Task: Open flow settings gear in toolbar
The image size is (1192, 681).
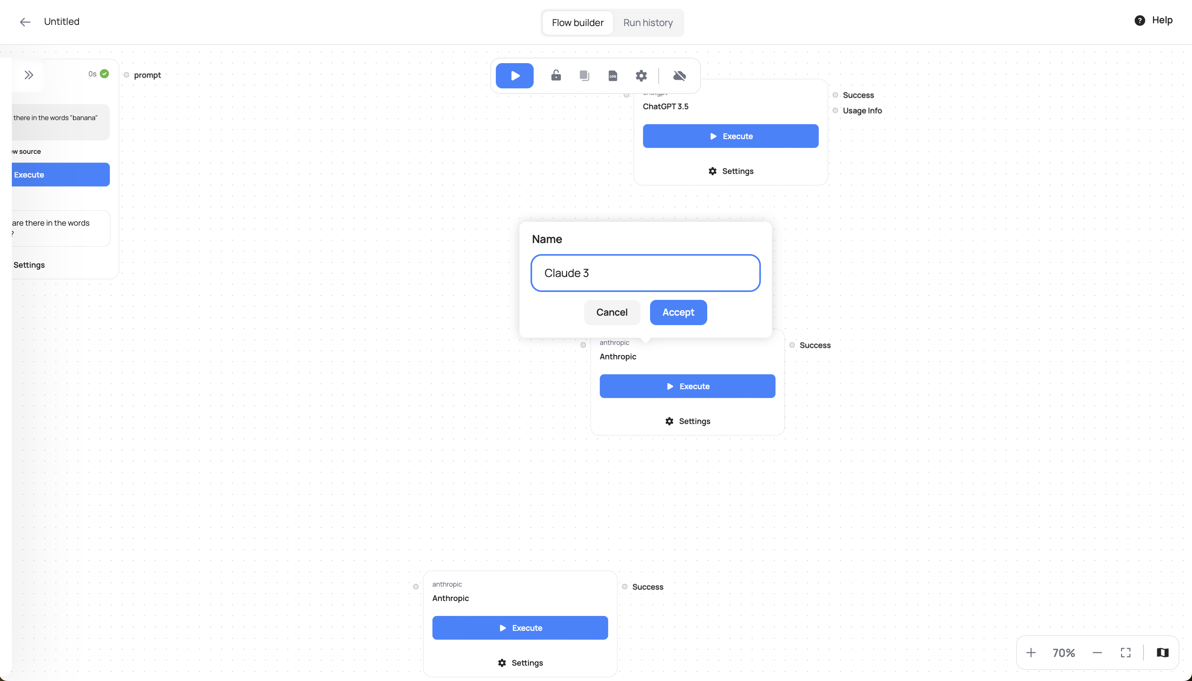Action: [641, 75]
